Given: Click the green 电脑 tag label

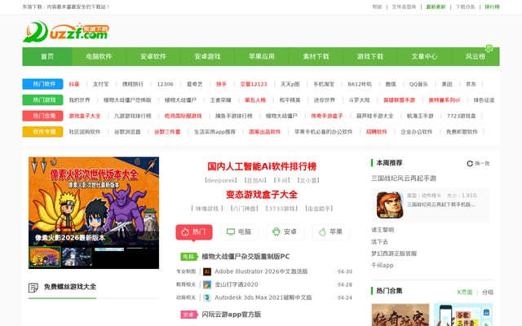Looking at the screenshot, I should 189,257.
